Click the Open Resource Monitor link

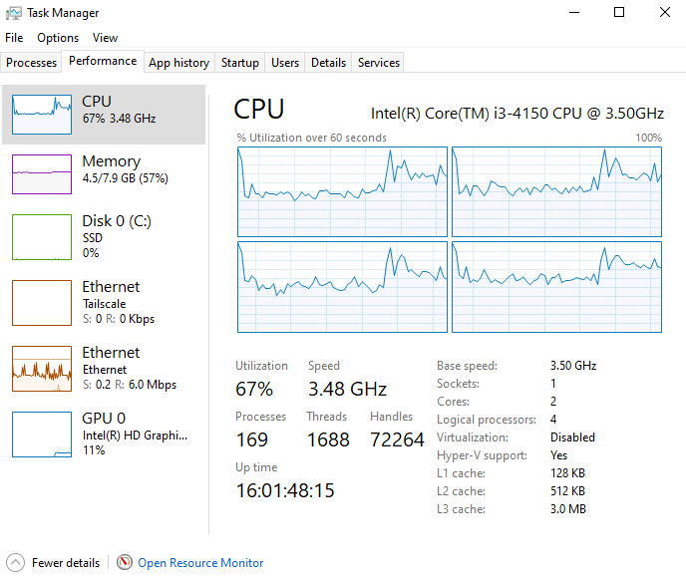point(200,563)
